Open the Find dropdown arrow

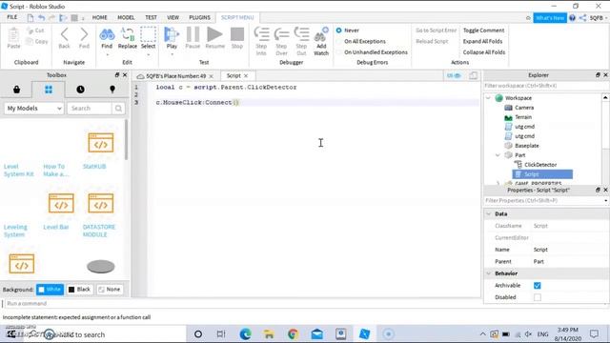pos(107,55)
